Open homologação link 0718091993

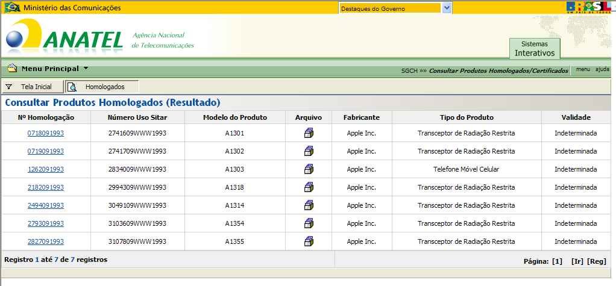46,133
